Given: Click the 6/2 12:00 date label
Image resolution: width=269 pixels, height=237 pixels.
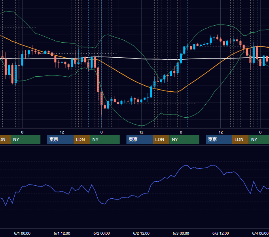Looking at the screenshot, I should click(x=141, y=233).
